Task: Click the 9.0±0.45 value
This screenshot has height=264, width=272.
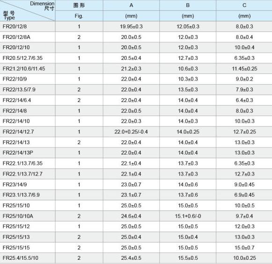Action: (244, 184)
